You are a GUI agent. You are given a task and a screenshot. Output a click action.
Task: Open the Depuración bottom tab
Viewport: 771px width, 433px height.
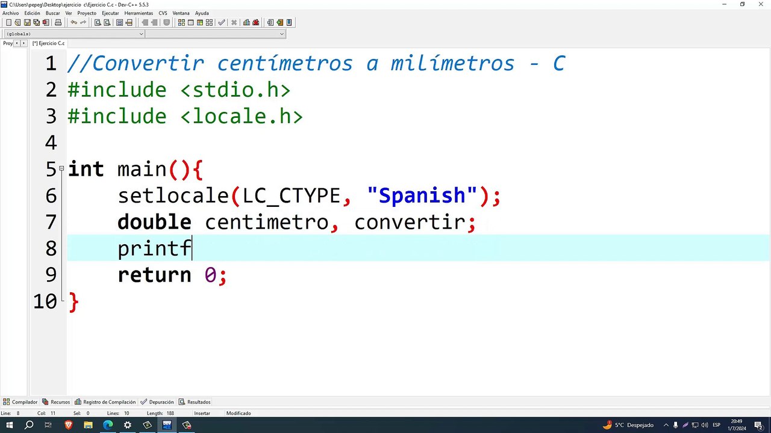click(x=157, y=402)
